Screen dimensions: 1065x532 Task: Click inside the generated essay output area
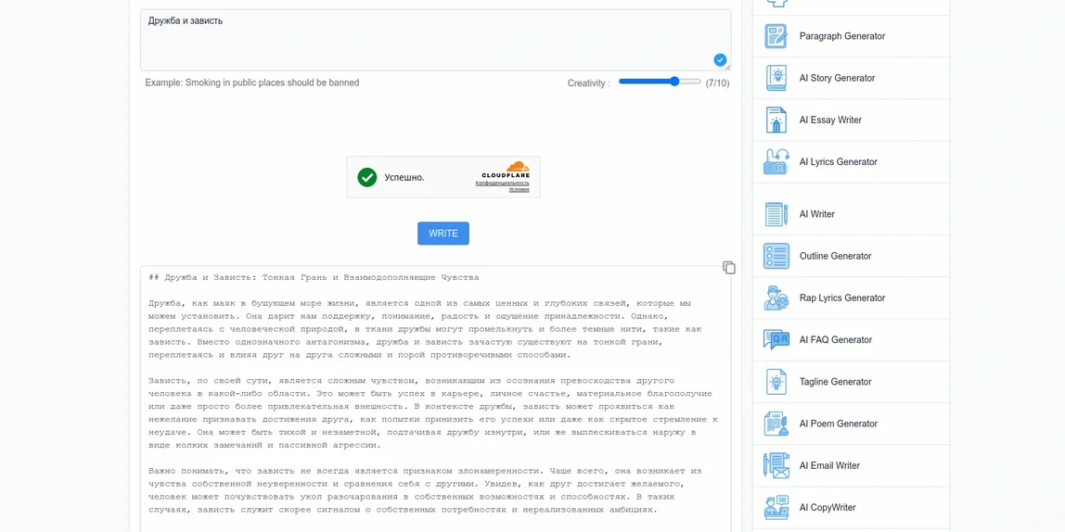(x=435, y=399)
